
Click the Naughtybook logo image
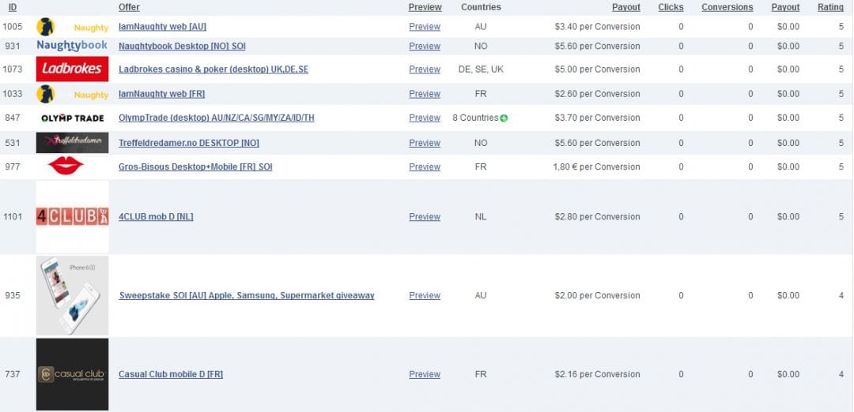72,46
